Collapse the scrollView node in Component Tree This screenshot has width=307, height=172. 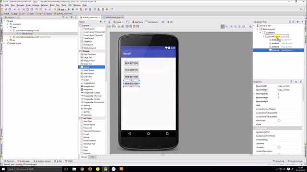[x=260, y=33]
